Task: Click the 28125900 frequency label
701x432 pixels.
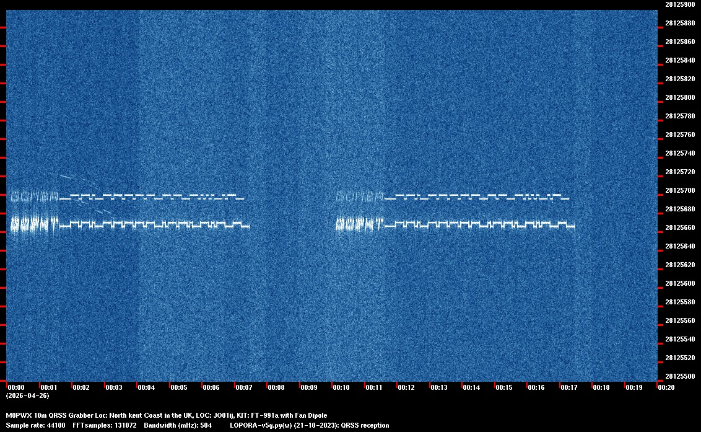Action: click(680, 4)
